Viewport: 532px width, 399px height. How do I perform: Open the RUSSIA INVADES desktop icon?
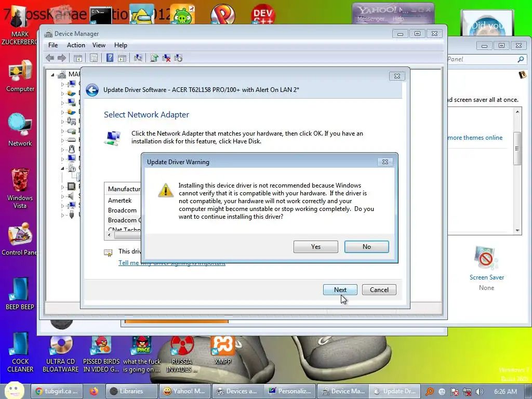(x=181, y=354)
